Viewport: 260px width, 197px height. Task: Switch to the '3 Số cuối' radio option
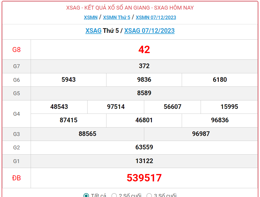(x=149, y=195)
